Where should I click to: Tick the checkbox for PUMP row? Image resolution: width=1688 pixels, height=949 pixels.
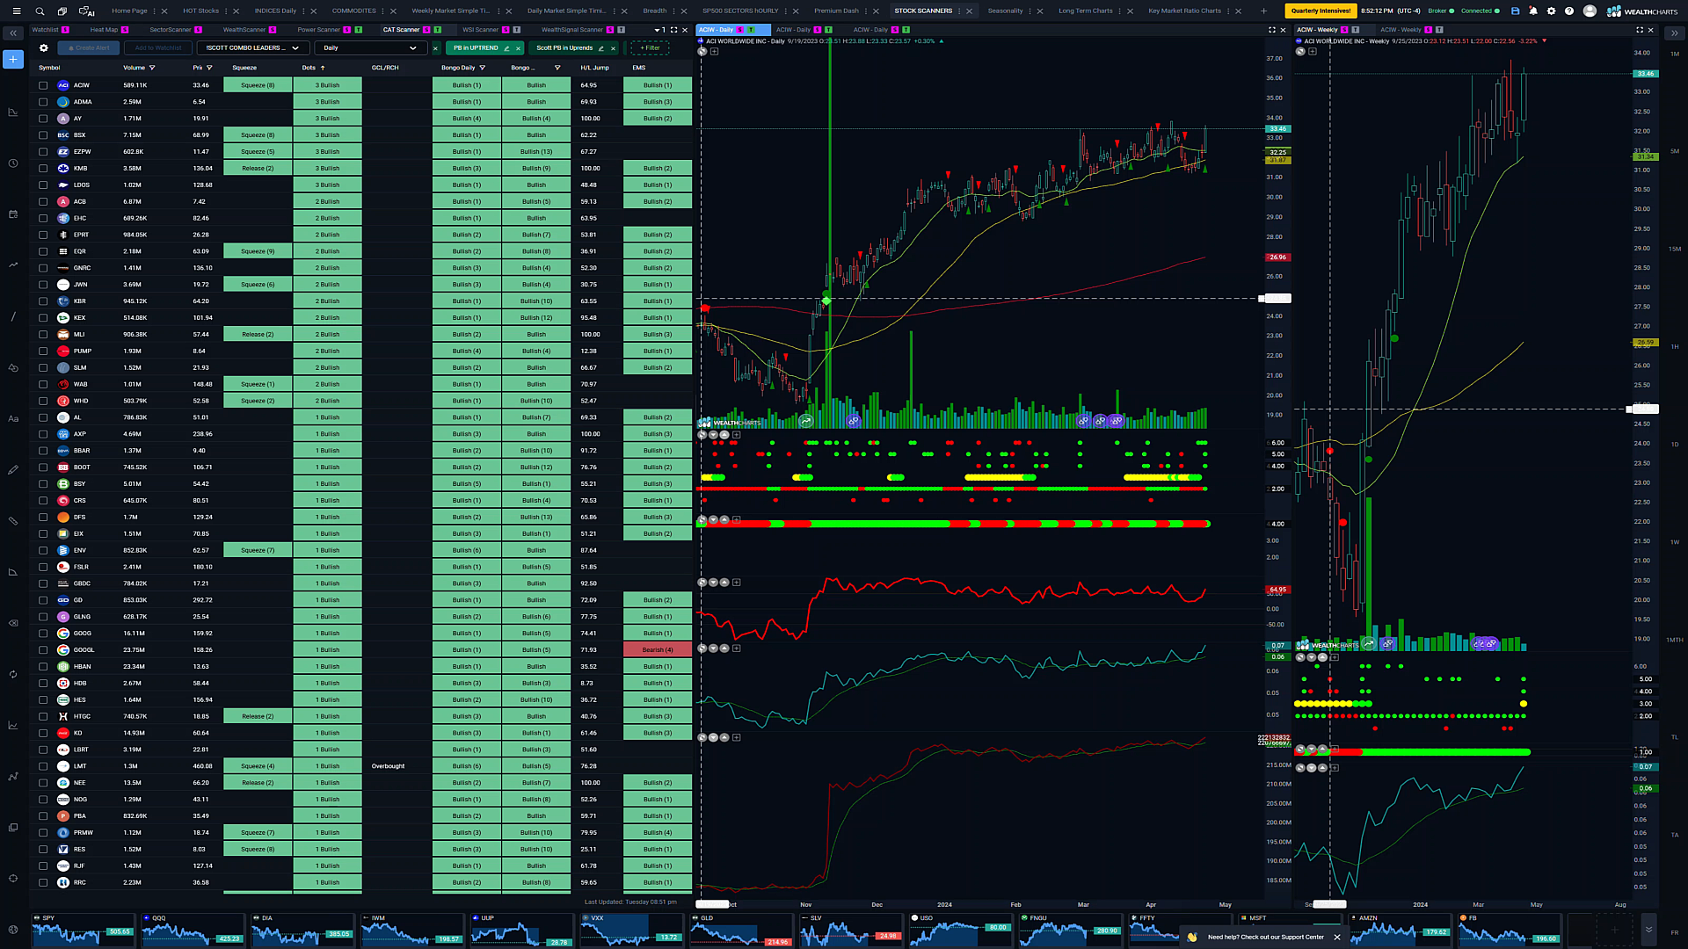tap(43, 351)
